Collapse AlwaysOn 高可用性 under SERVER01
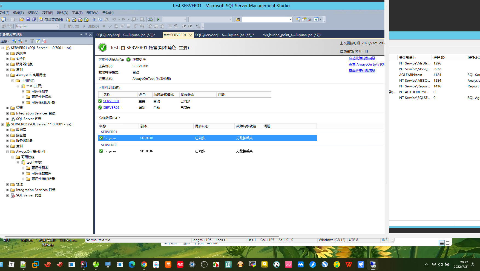480x271 pixels. (x=7, y=75)
